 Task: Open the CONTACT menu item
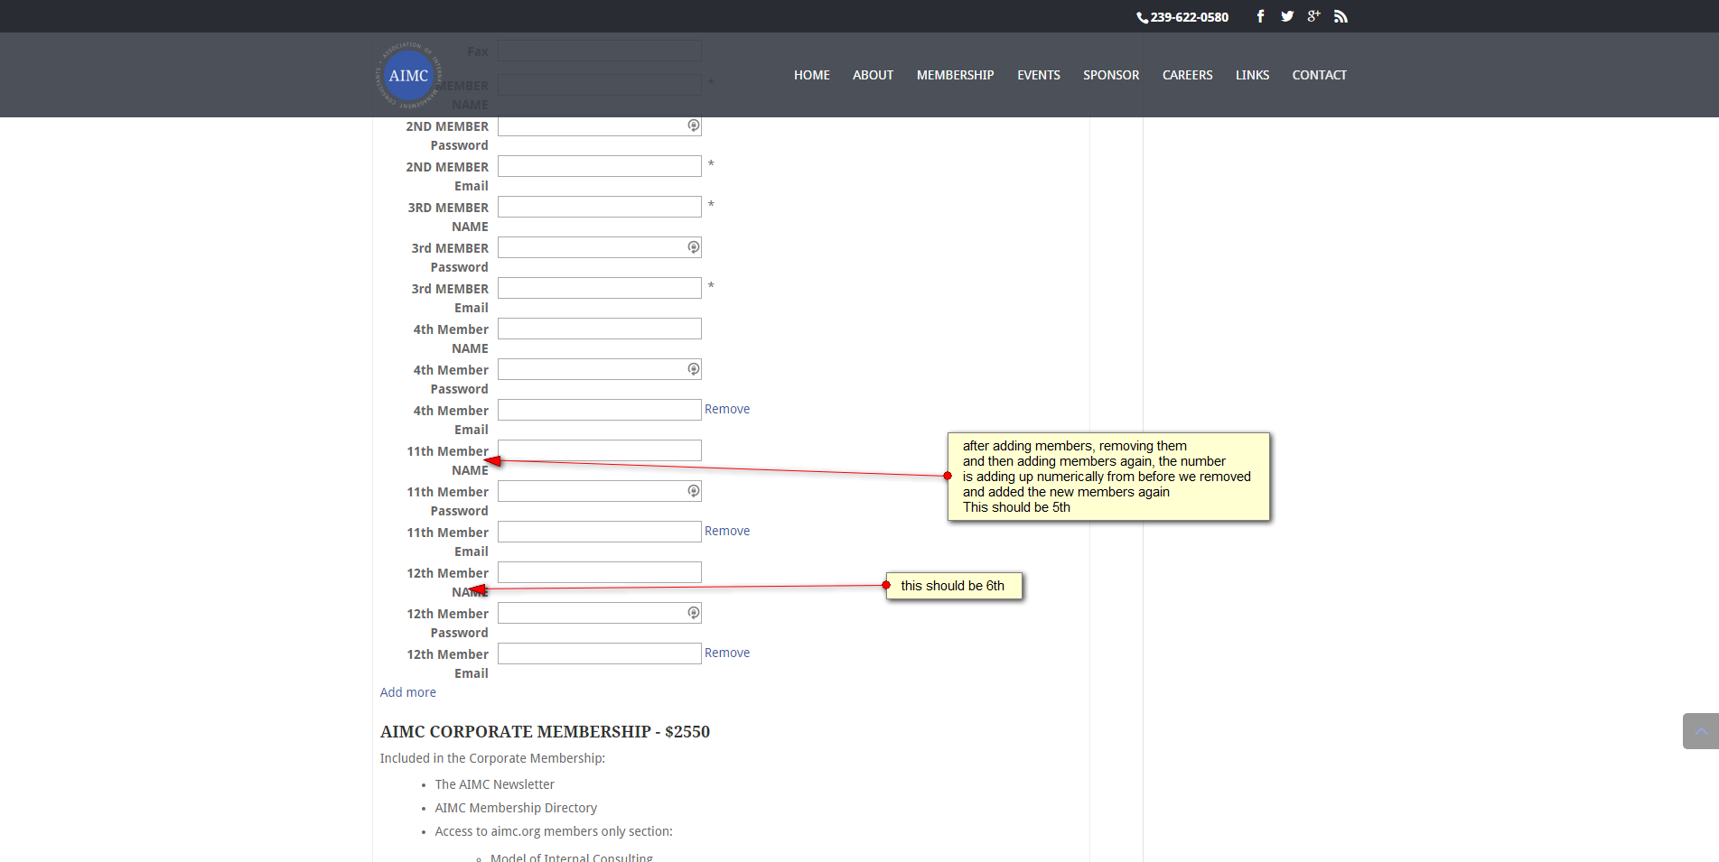[x=1319, y=75]
